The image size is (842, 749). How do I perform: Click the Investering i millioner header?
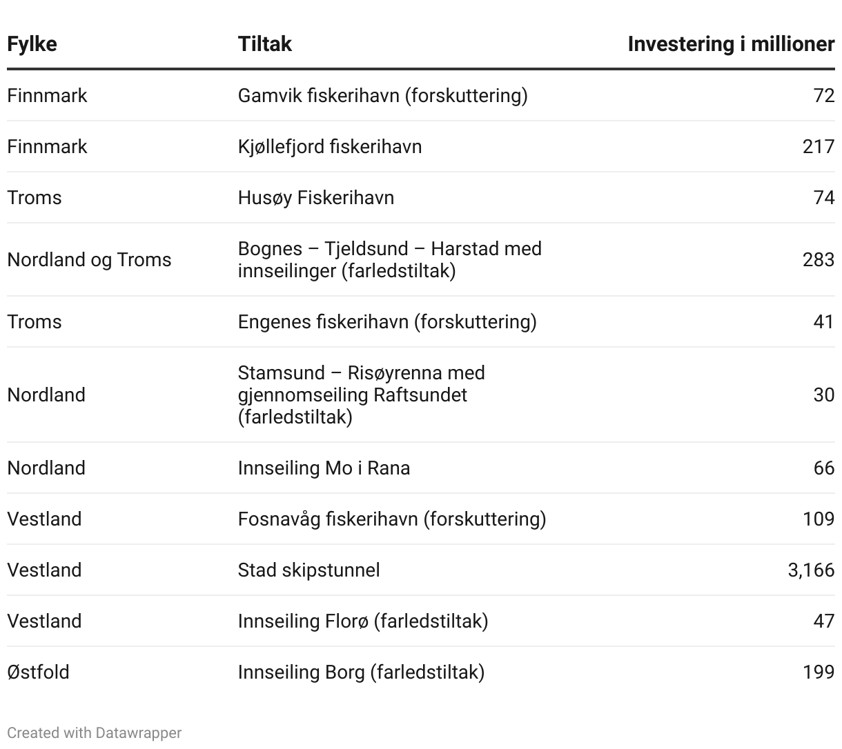point(730,44)
